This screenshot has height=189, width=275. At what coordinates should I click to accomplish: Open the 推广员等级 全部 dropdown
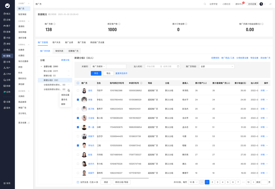click(x=217, y=66)
